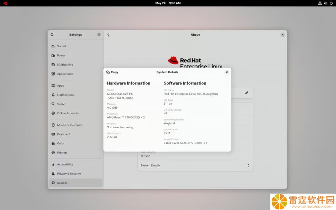
Task: Click the pencil edit icon for device name
Action: 247,93
